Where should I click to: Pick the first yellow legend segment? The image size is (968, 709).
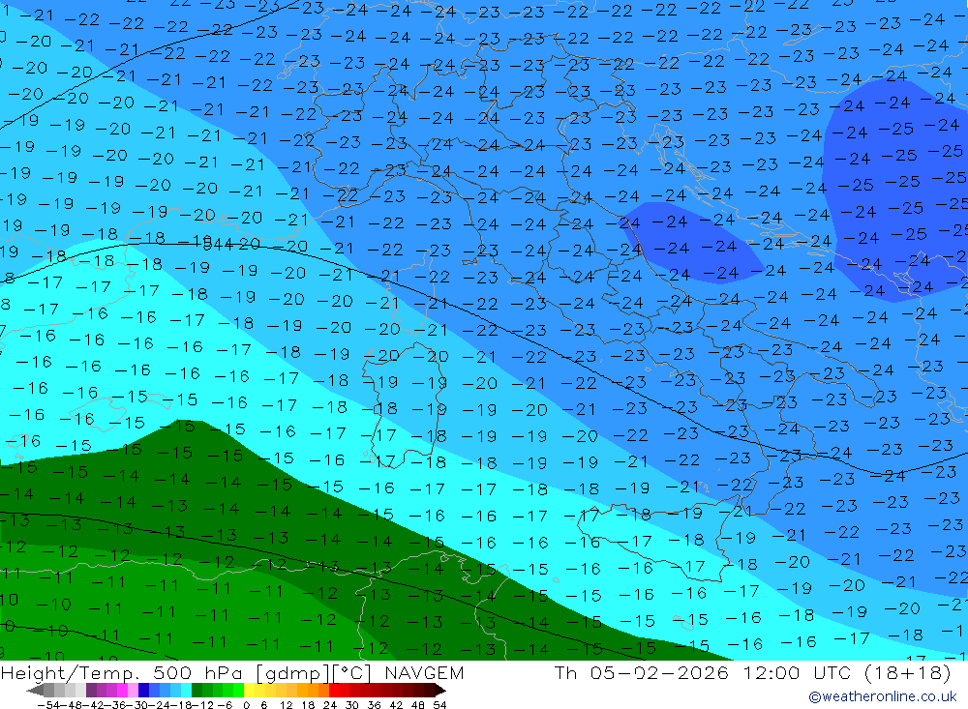click(249, 690)
